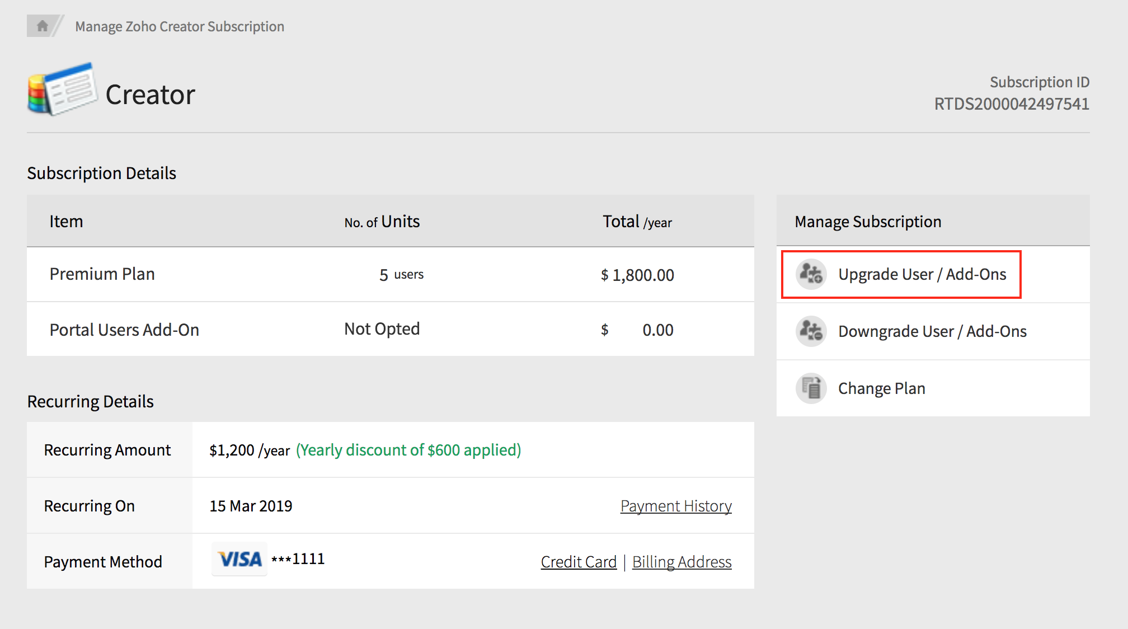
Task: Click the $ 0.00 total
Action: [637, 330]
